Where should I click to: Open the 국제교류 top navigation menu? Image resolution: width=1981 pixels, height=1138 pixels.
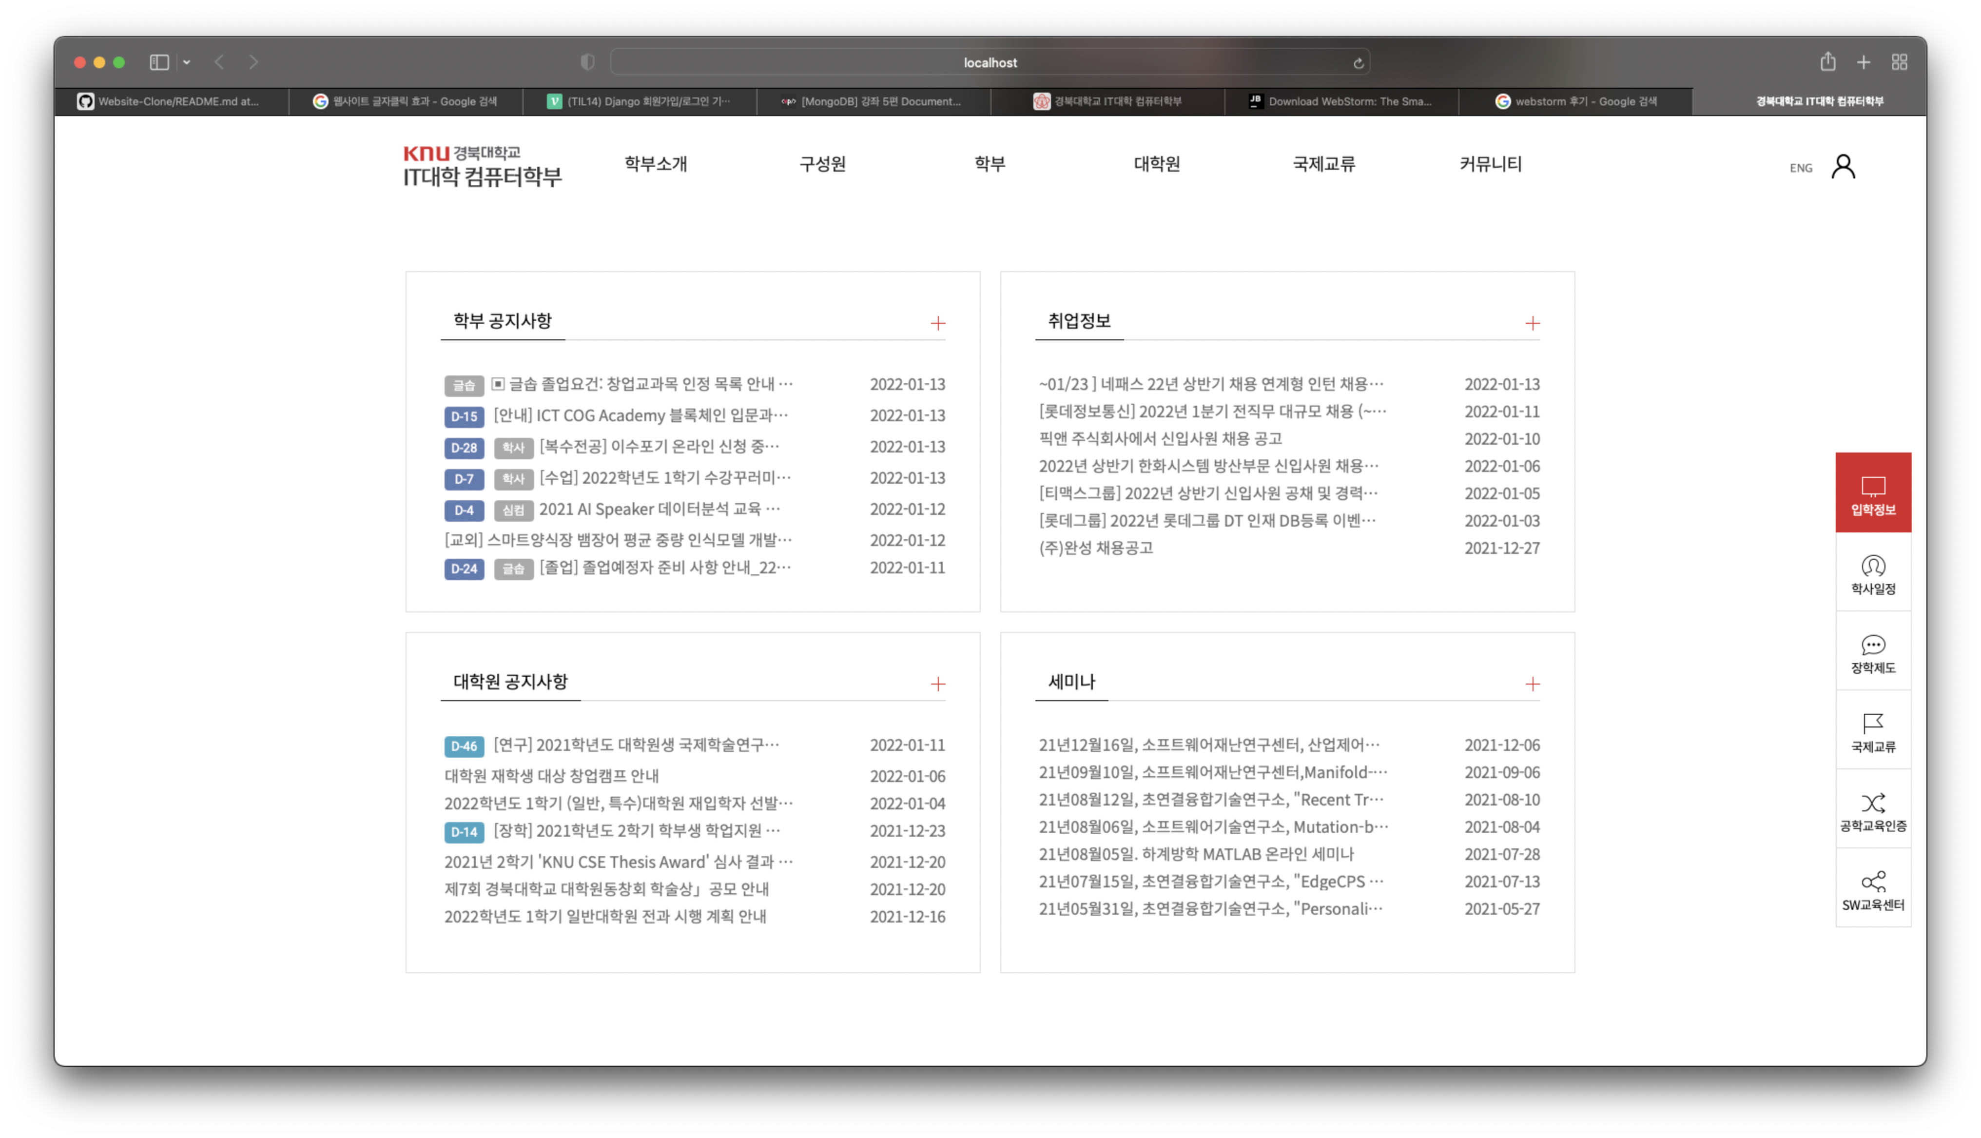[x=1323, y=163]
